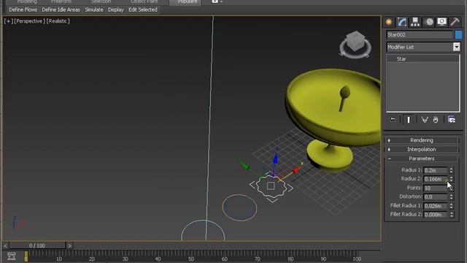Open the Simulate ribbon panel
This screenshot has height=263, width=467.
(x=94, y=9)
